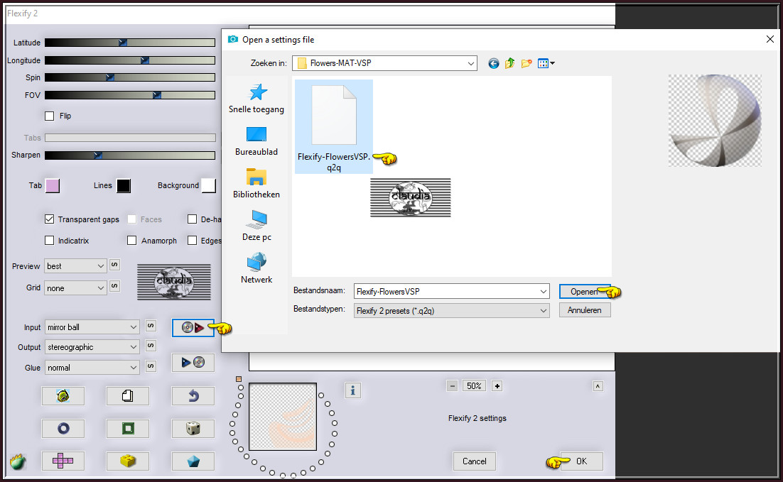This screenshot has height=482, width=783.
Task: Click the Cancel button in Flexify
Action: (x=474, y=461)
